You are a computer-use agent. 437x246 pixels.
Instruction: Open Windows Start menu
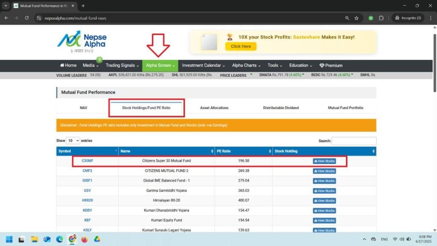pos(9,239)
